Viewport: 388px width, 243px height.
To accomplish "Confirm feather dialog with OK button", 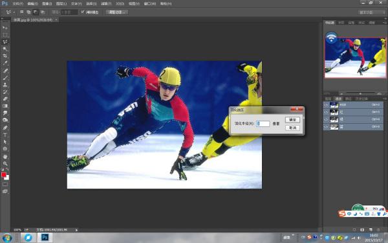I will click(x=292, y=120).
